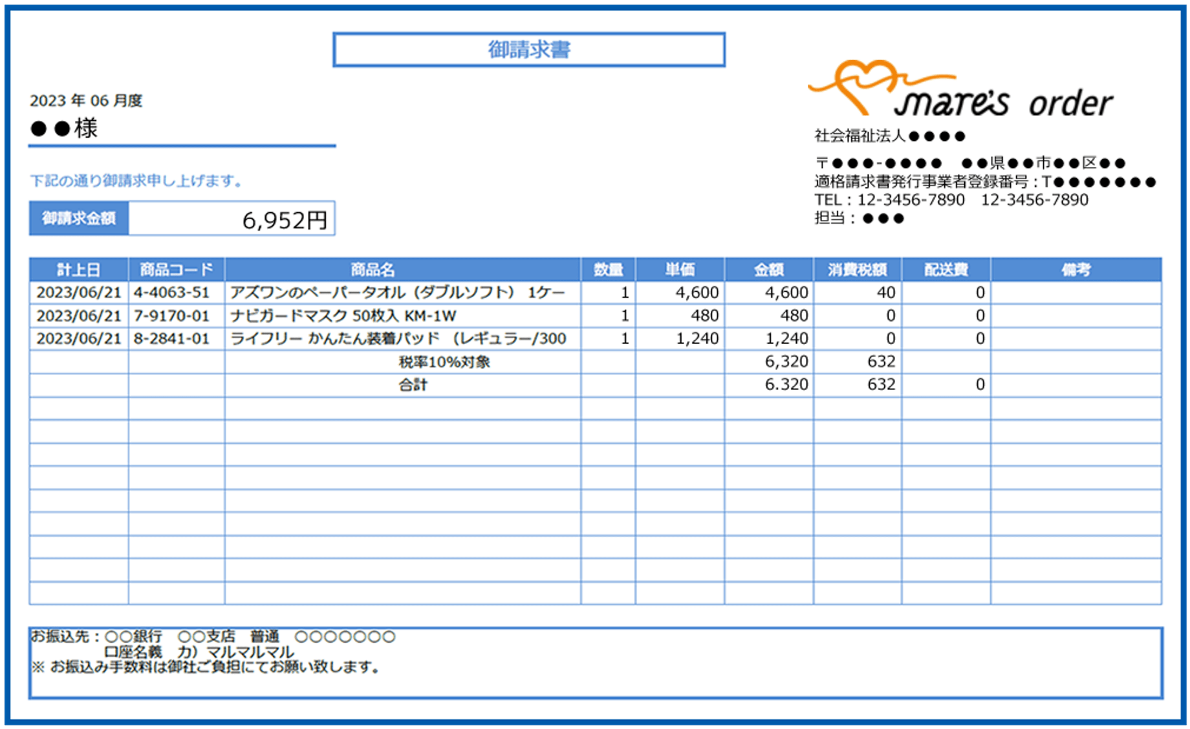The width and height of the screenshot is (1190, 729).
Task: Click the アズワンのペーパータオル product name
Action: click(x=398, y=292)
